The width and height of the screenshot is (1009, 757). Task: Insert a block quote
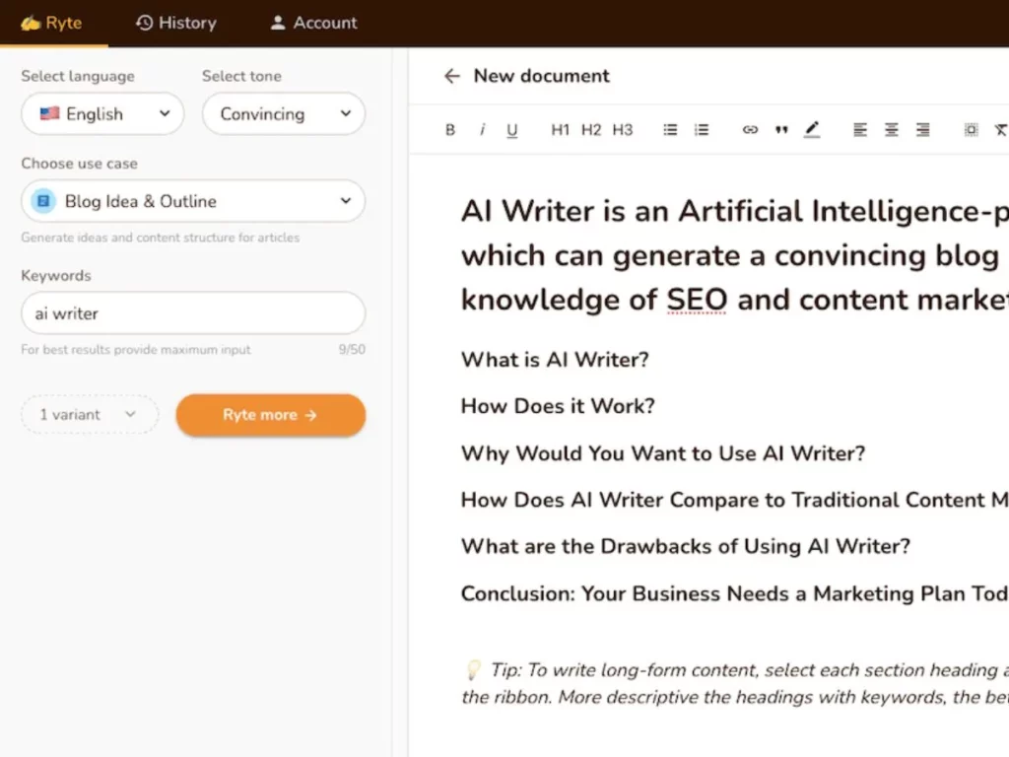pyautogui.click(x=781, y=130)
